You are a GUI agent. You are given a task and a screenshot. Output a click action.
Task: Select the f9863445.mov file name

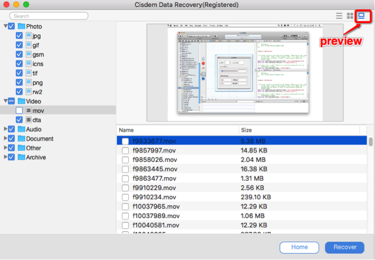(x=155, y=169)
